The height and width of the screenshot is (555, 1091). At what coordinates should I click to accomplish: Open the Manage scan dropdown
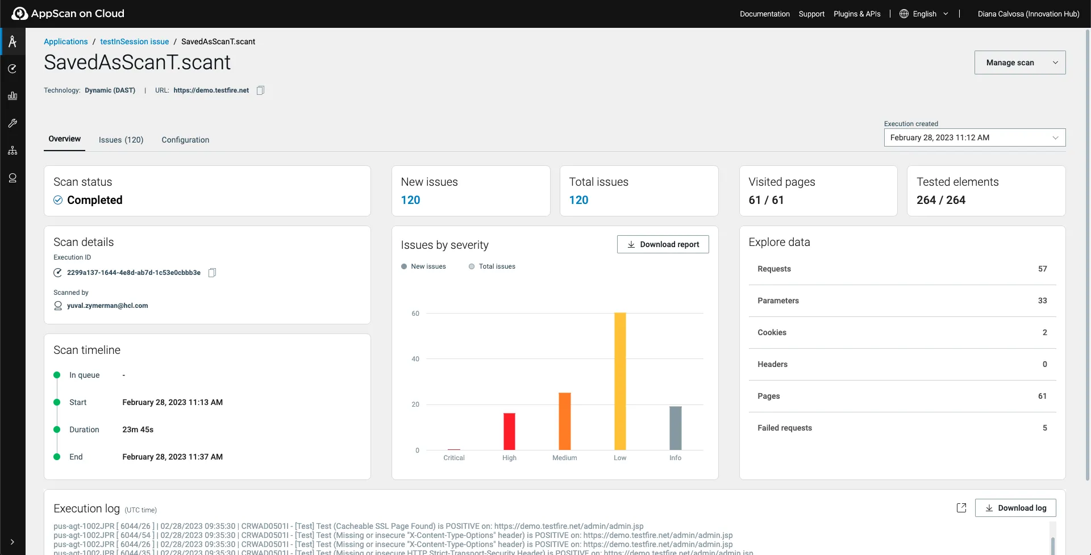coord(1019,62)
